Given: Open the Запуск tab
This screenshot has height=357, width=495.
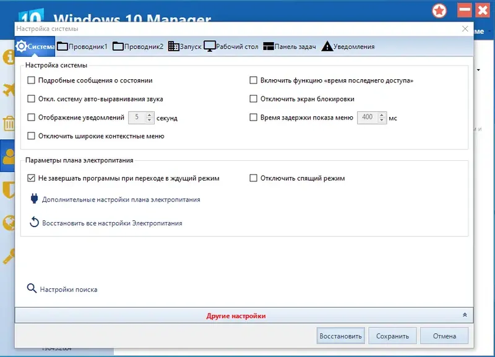Looking at the screenshot, I should pyautogui.click(x=184, y=46).
